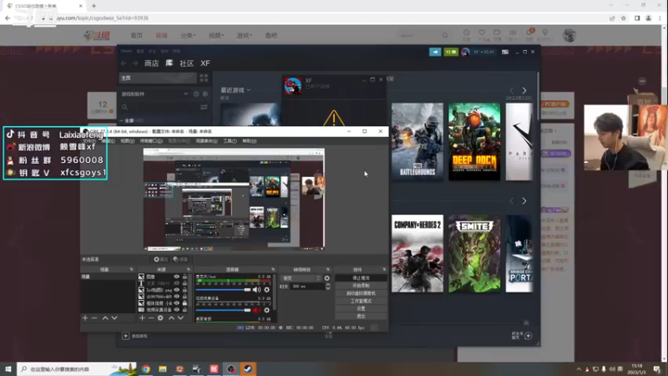Open 视频 dropdown on website nav
This screenshot has height=376, width=668.
[216, 35]
